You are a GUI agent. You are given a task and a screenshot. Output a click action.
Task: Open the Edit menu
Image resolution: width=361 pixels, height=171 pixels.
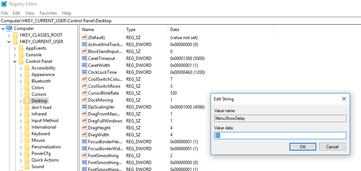click(x=17, y=13)
